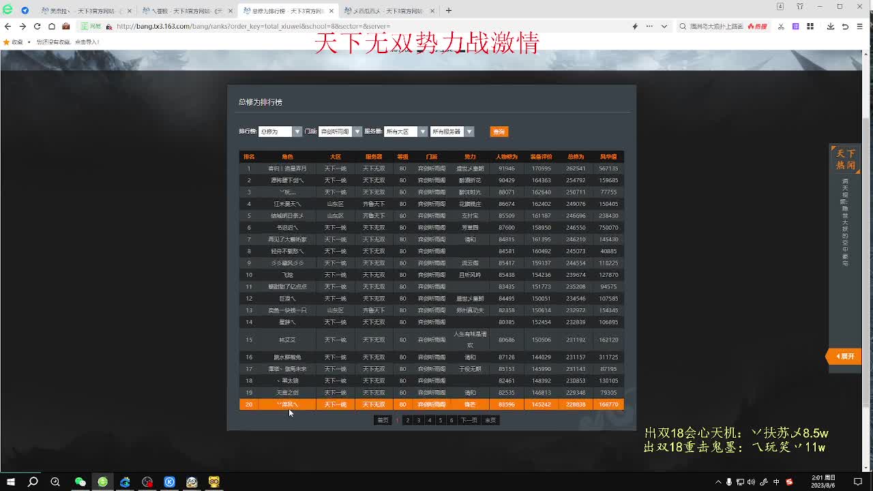Open the Windows notification center
Viewport: 873px width, 491px height.
[x=858, y=481]
